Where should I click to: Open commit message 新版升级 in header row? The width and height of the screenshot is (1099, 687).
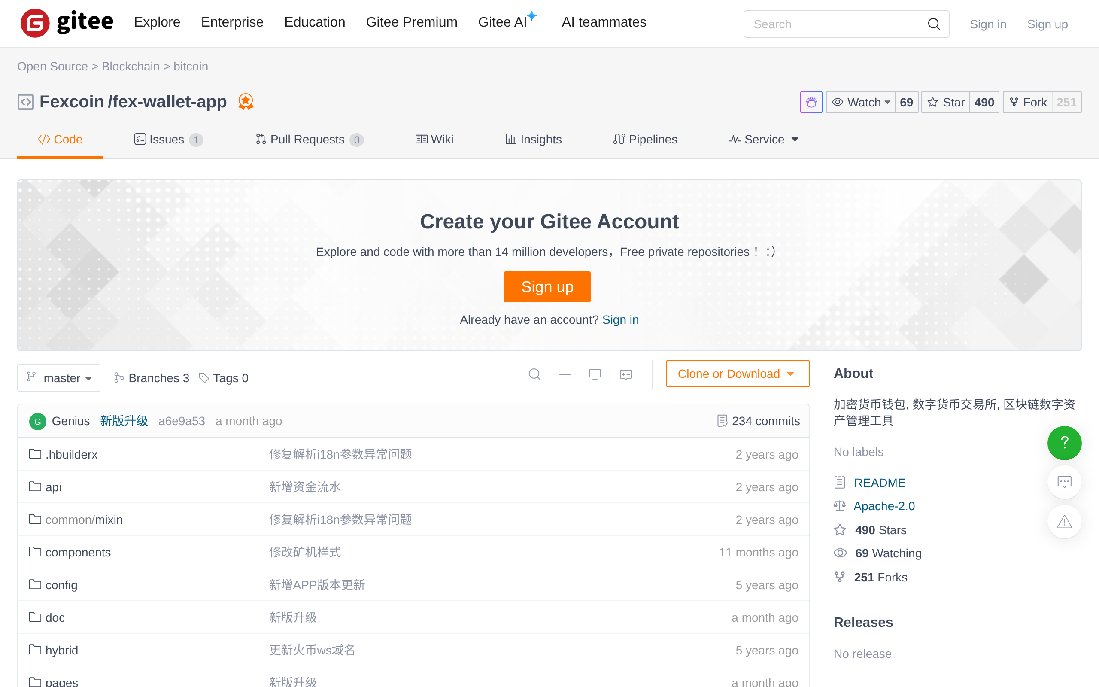124,421
